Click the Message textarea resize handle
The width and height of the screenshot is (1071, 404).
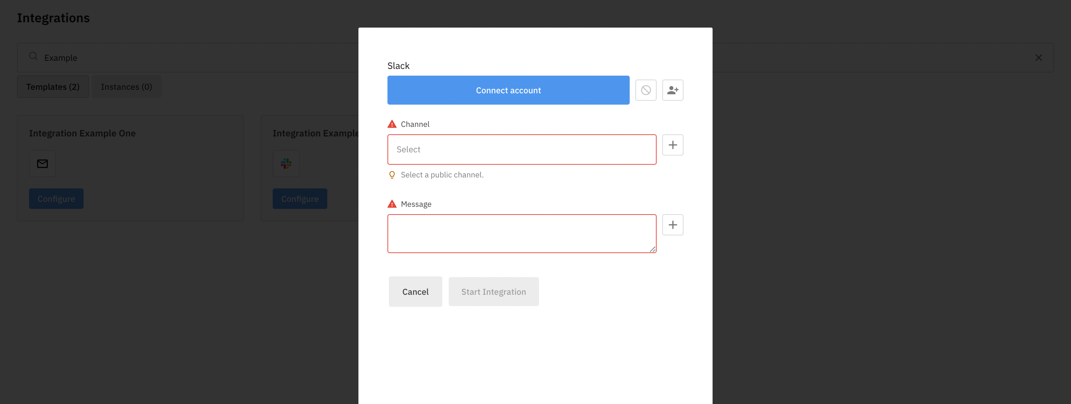[652, 249]
